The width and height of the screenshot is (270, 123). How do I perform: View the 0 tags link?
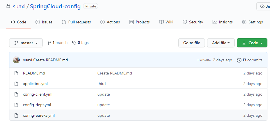(80, 43)
